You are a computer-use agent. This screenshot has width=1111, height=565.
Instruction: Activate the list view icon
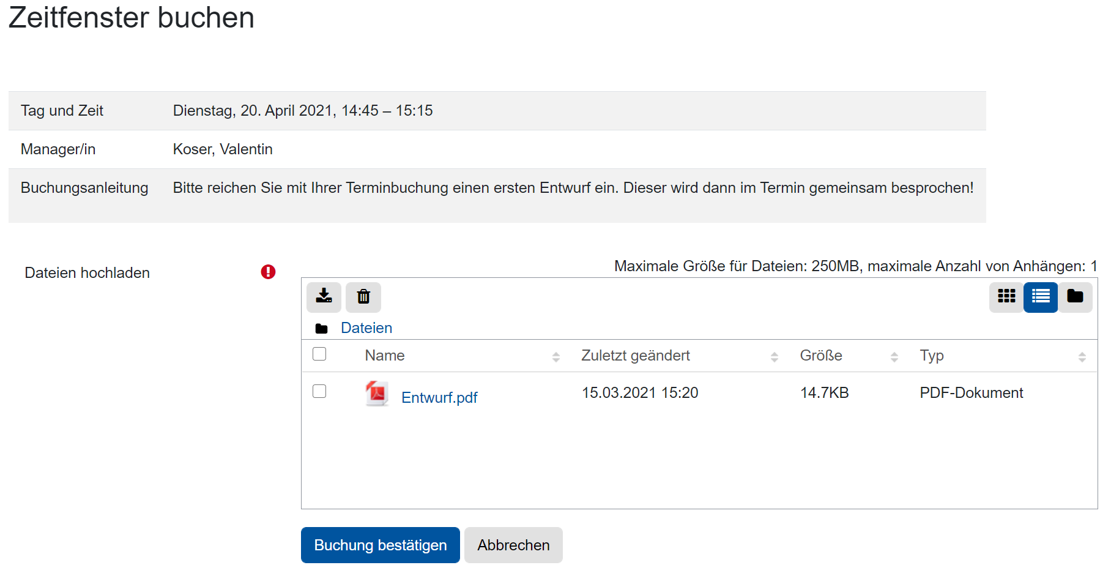pyautogui.click(x=1041, y=297)
